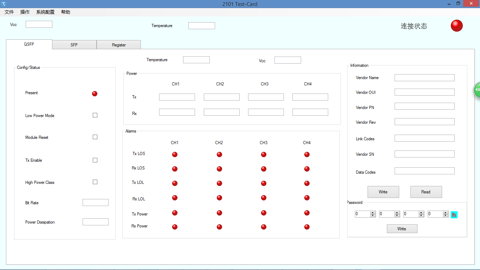
Task: Click the Bit Rate input field
Action: 96,202
